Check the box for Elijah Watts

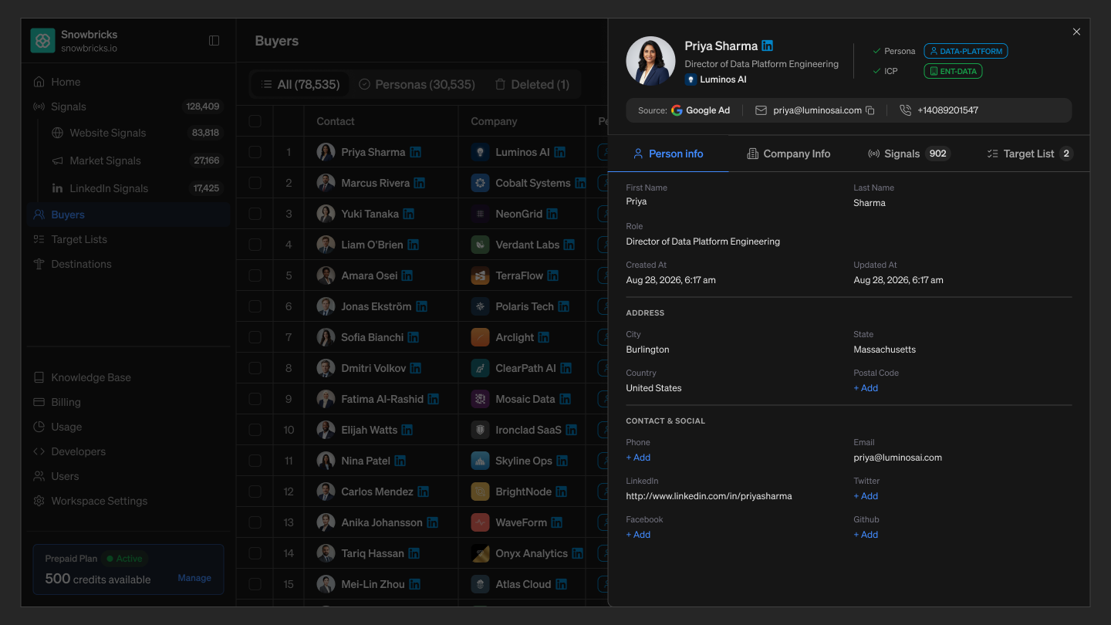point(255,430)
